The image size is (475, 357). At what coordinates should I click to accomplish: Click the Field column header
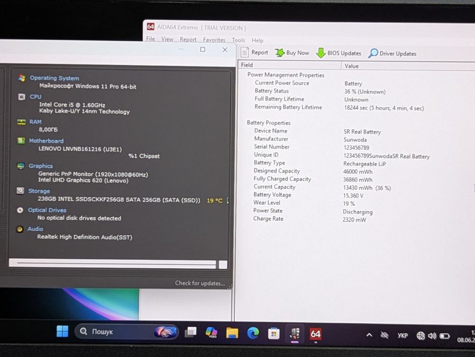(290, 65)
